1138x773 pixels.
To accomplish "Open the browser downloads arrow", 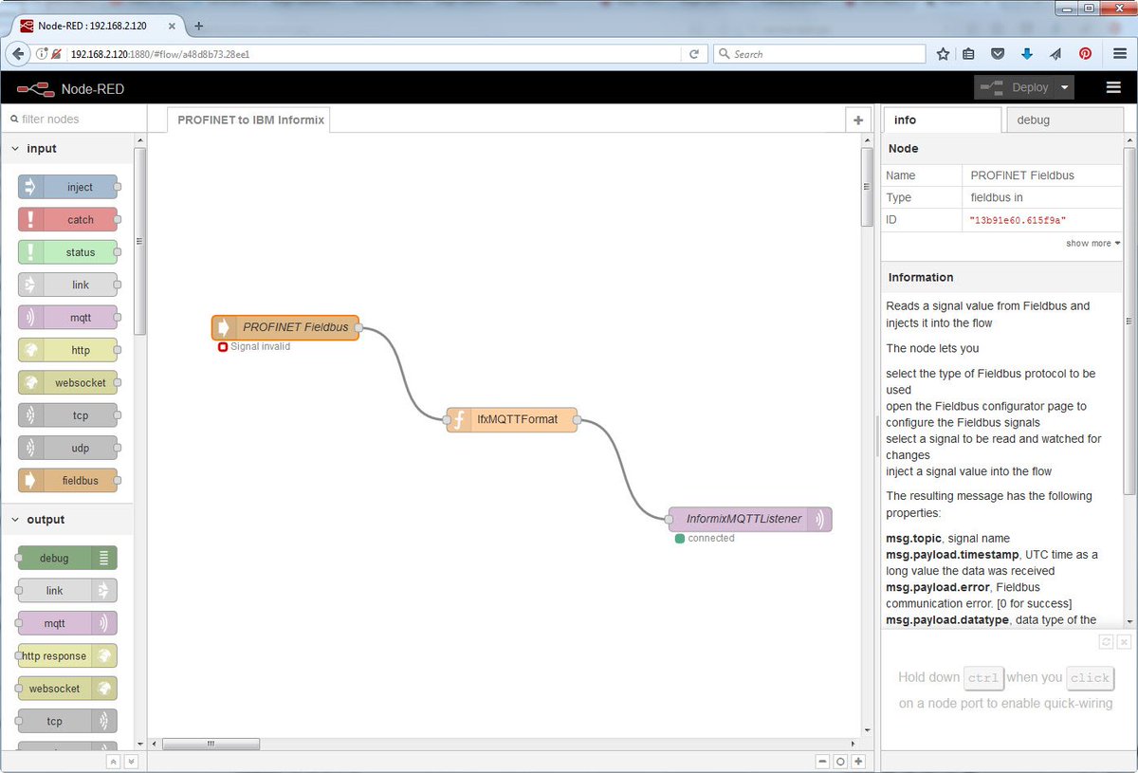I will [x=1026, y=54].
